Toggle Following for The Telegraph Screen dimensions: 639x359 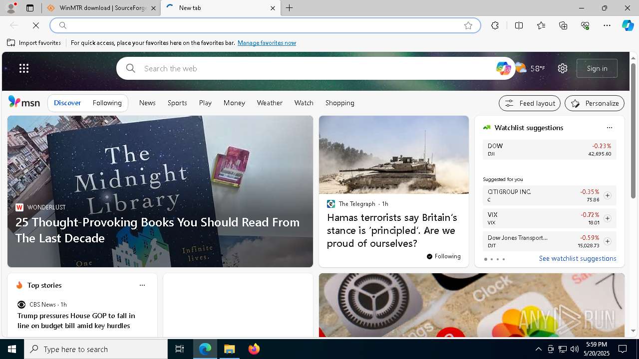pos(444,256)
